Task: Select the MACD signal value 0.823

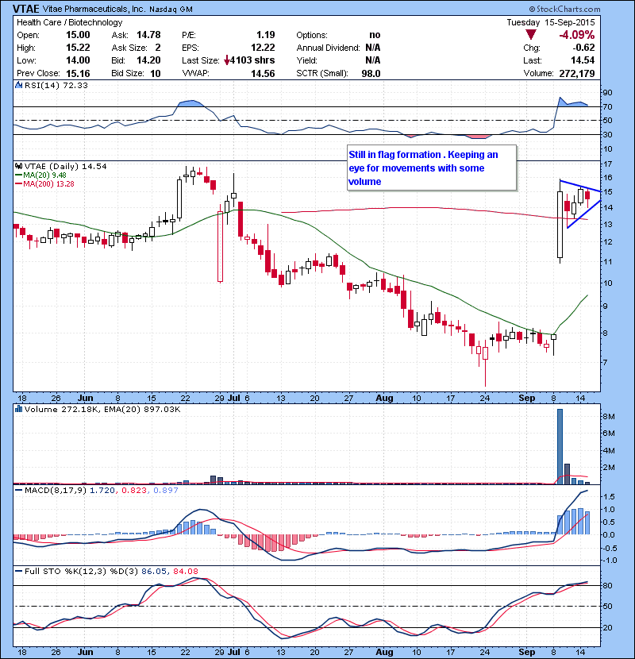Action: click(x=134, y=490)
